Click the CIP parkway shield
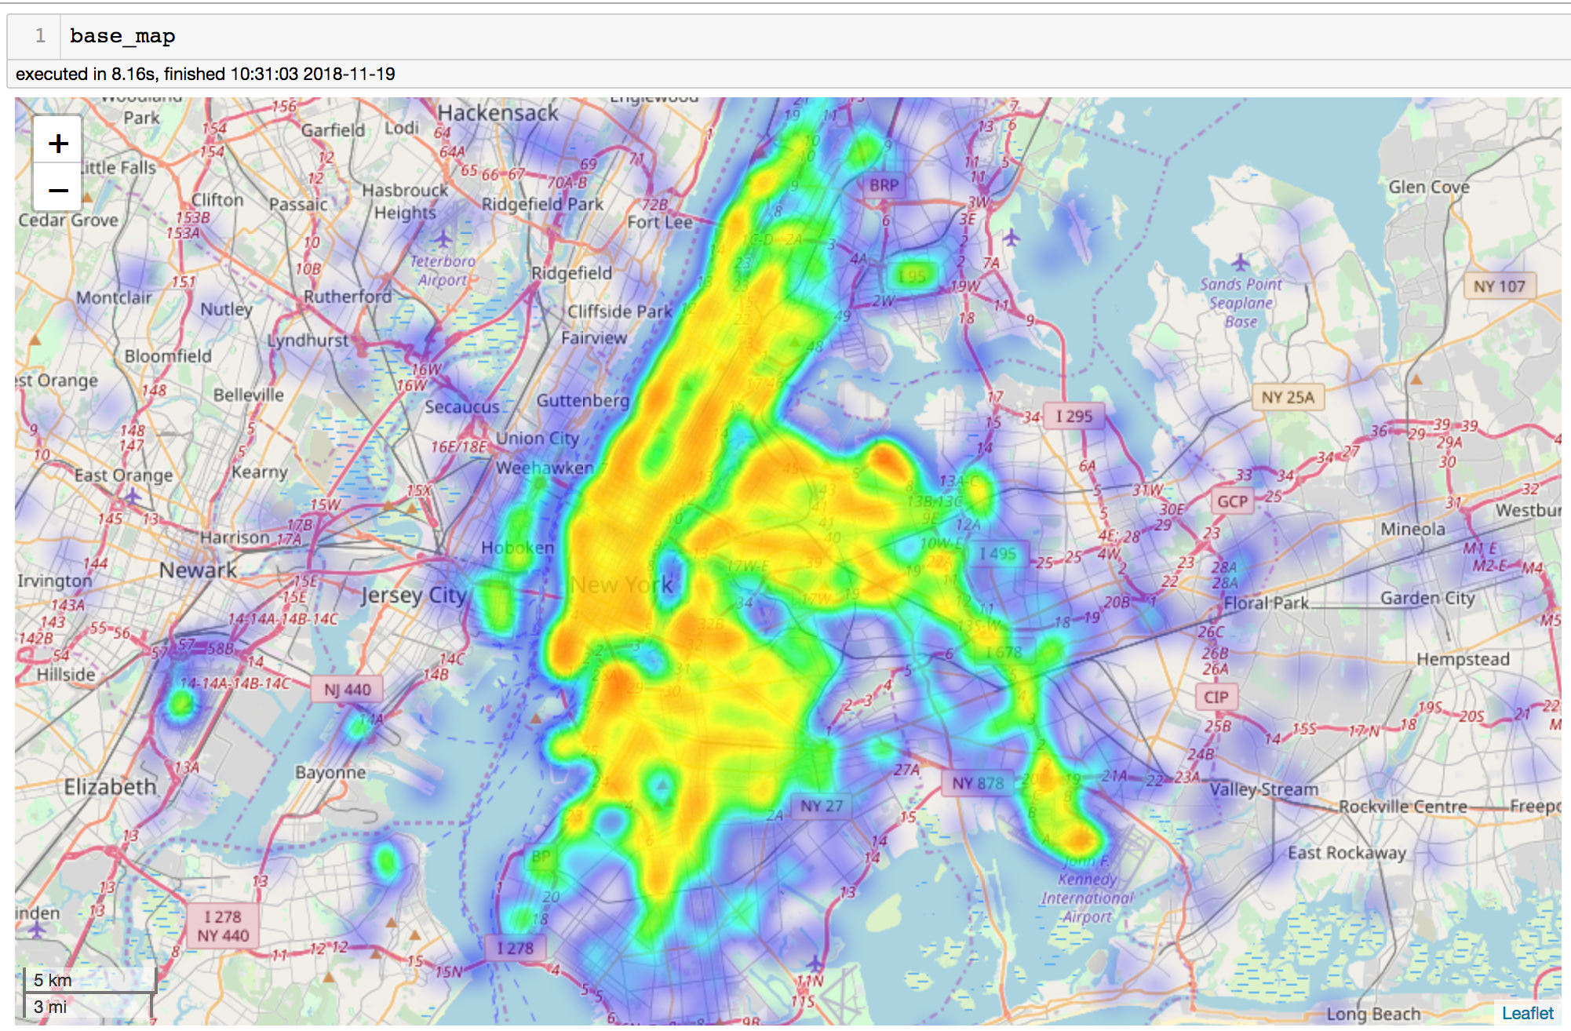The height and width of the screenshot is (1031, 1571). tap(1216, 697)
